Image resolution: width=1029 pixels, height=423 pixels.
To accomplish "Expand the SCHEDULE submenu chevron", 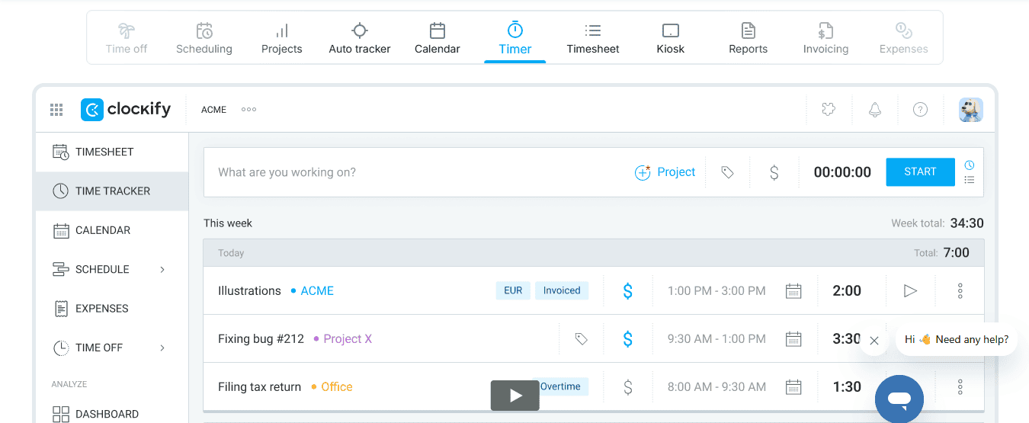I will pos(162,269).
